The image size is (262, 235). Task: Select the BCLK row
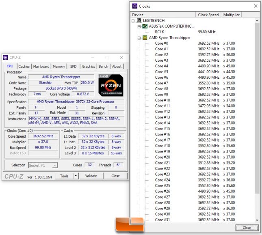click(x=185, y=32)
